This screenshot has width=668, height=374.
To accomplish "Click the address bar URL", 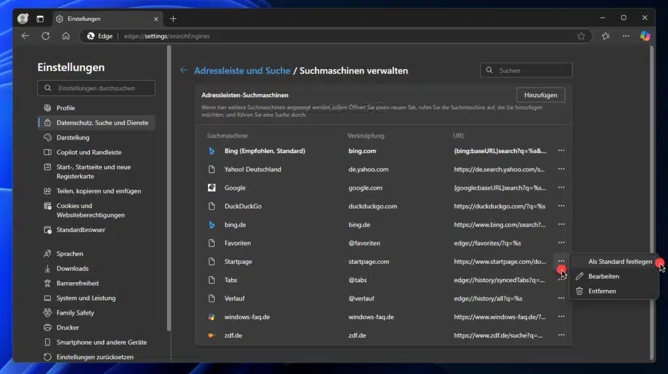I will (166, 36).
